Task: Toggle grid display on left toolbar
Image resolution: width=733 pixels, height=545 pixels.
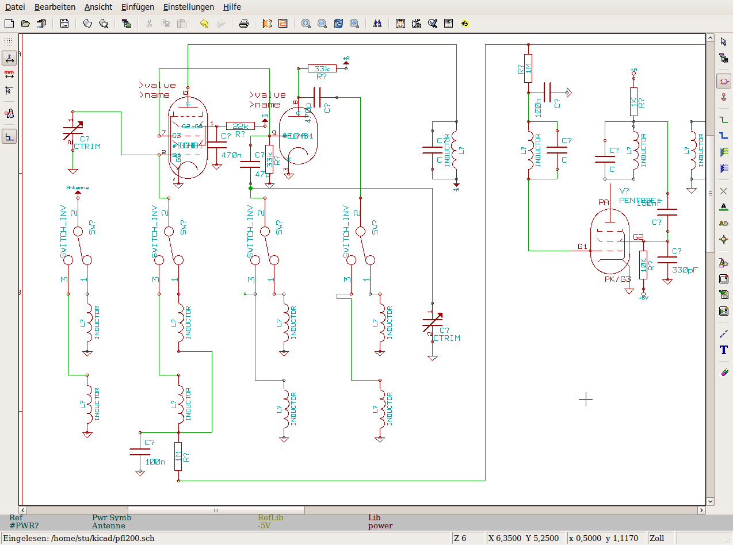Action: pos(9,42)
